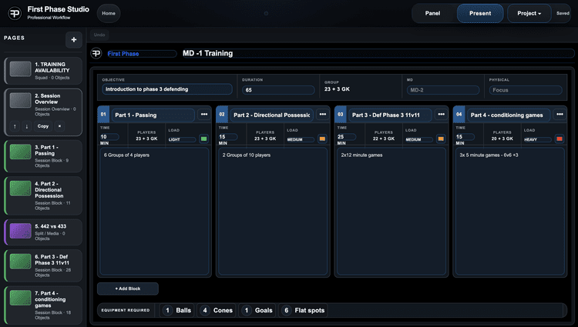
Task: Edit the Duration field showing 65
Action: click(278, 90)
